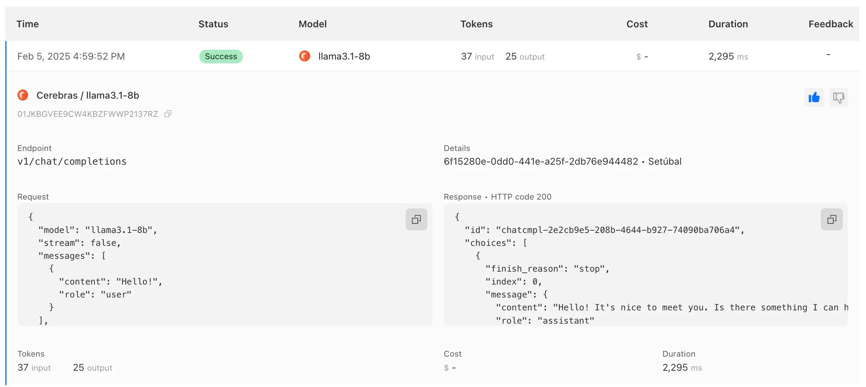Select the llama3.1-8b model name

344,56
